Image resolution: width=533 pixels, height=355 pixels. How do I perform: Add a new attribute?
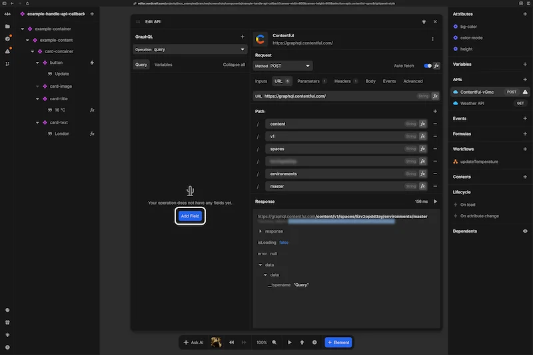pos(525,14)
